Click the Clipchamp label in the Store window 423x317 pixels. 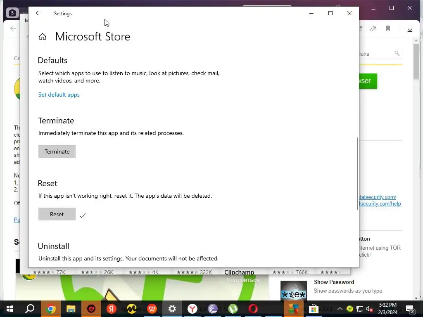239,272
